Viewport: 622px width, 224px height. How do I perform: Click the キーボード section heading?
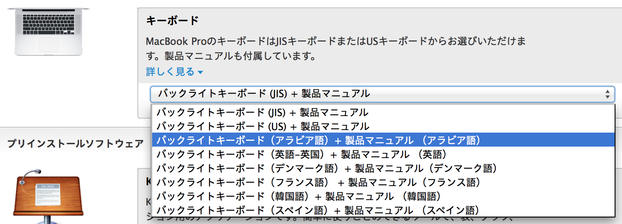pos(172,20)
